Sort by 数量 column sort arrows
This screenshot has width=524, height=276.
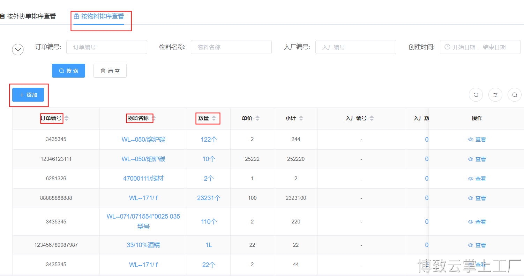(214, 118)
